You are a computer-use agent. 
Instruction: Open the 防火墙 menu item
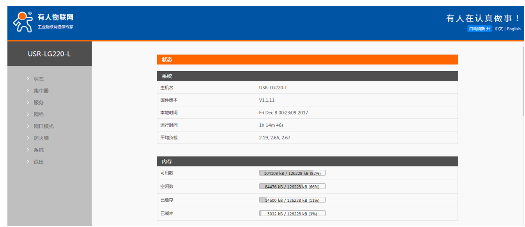click(x=41, y=138)
